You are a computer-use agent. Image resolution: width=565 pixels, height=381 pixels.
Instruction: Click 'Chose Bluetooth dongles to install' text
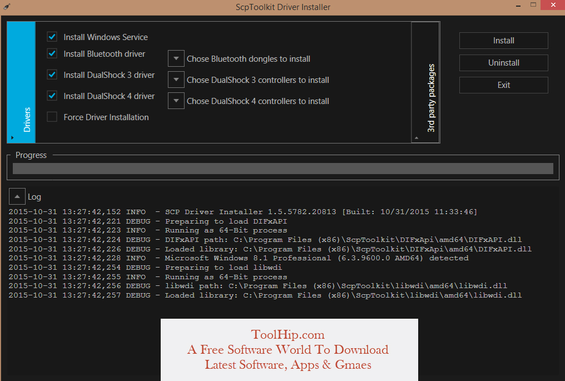(248, 59)
